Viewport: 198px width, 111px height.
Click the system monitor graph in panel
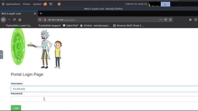[x=155, y=4]
